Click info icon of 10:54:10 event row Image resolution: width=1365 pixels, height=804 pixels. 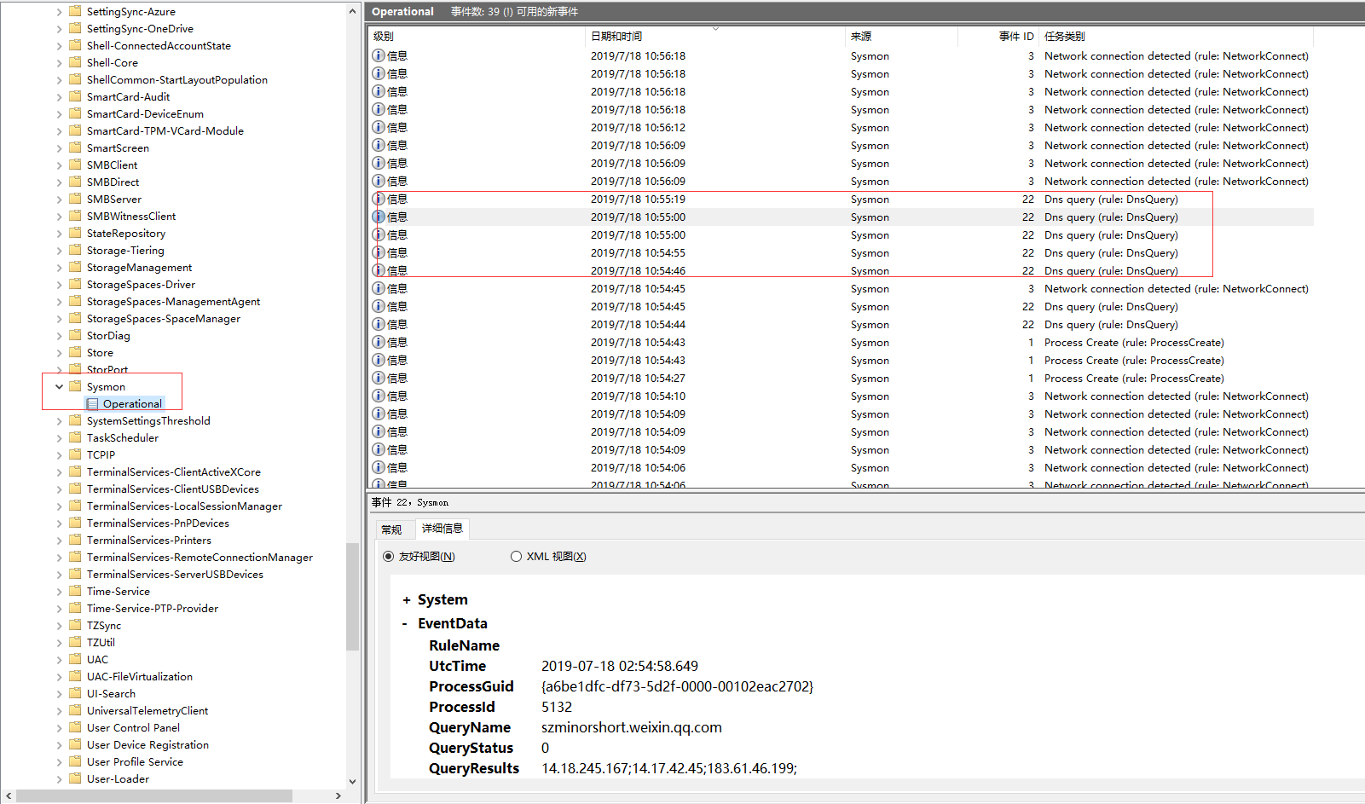pyautogui.click(x=379, y=396)
